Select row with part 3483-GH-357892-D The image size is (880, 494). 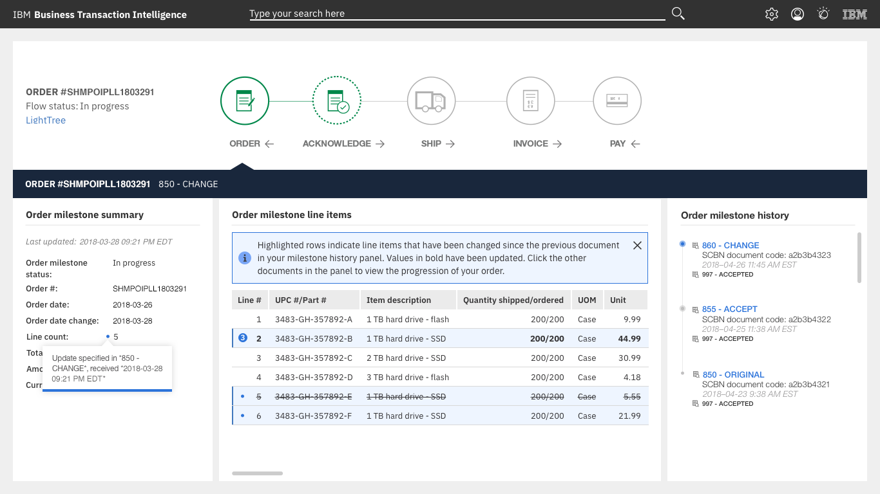[440, 377]
